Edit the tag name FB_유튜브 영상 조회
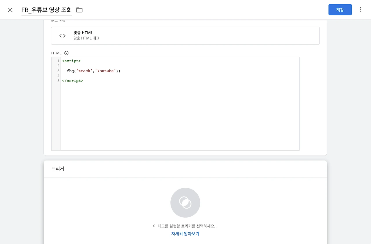Screen dimensions: 371x244 pos(47,10)
